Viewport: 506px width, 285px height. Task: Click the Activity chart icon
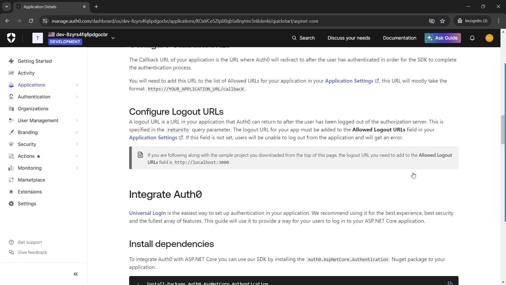(x=11, y=73)
